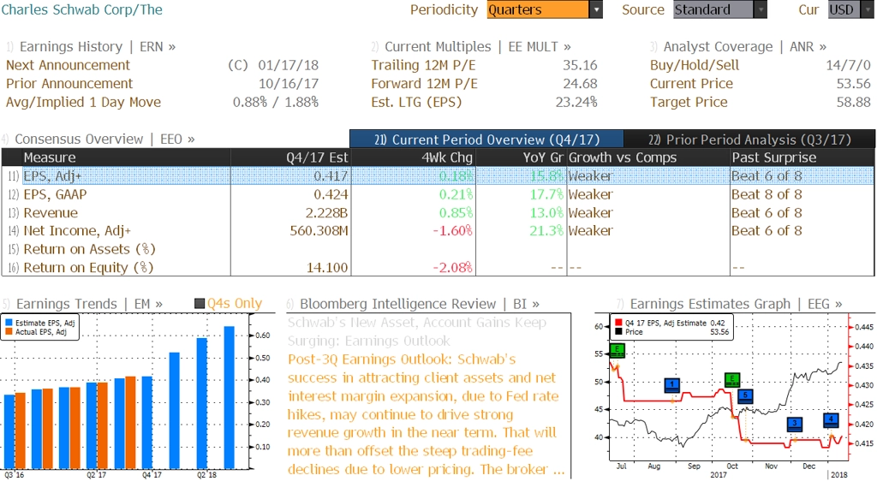
Task: Click the Revenue estimate 2.228B
Action: click(326, 212)
